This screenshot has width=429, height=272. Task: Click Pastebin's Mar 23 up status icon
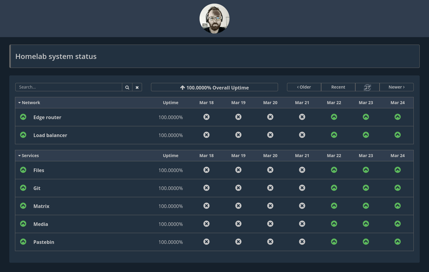pyautogui.click(x=366, y=242)
